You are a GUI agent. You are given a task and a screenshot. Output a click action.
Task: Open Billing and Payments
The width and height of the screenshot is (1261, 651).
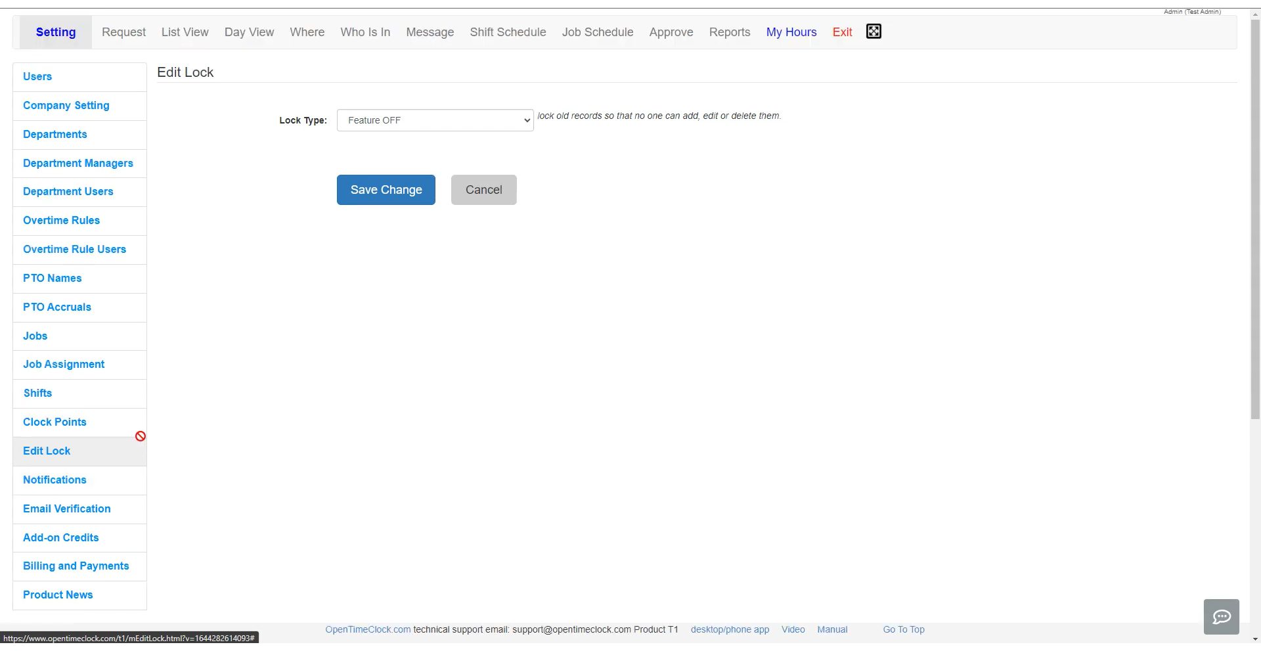pyautogui.click(x=76, y=566)
